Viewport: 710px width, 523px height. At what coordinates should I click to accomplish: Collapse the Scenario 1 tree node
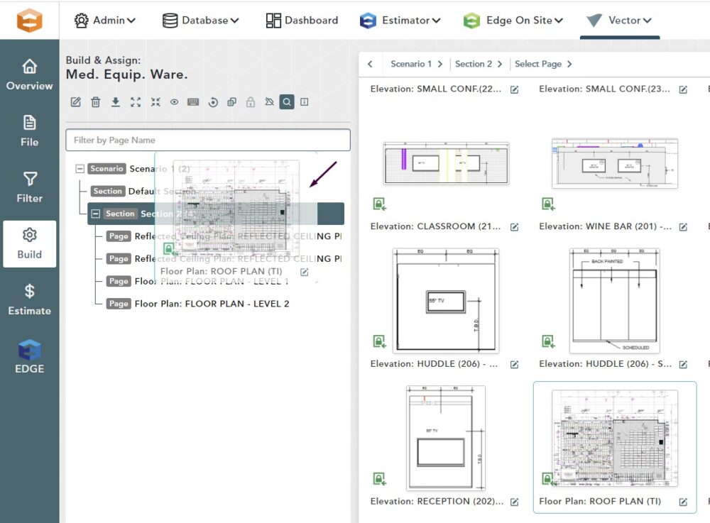click(x=80, y=169)
